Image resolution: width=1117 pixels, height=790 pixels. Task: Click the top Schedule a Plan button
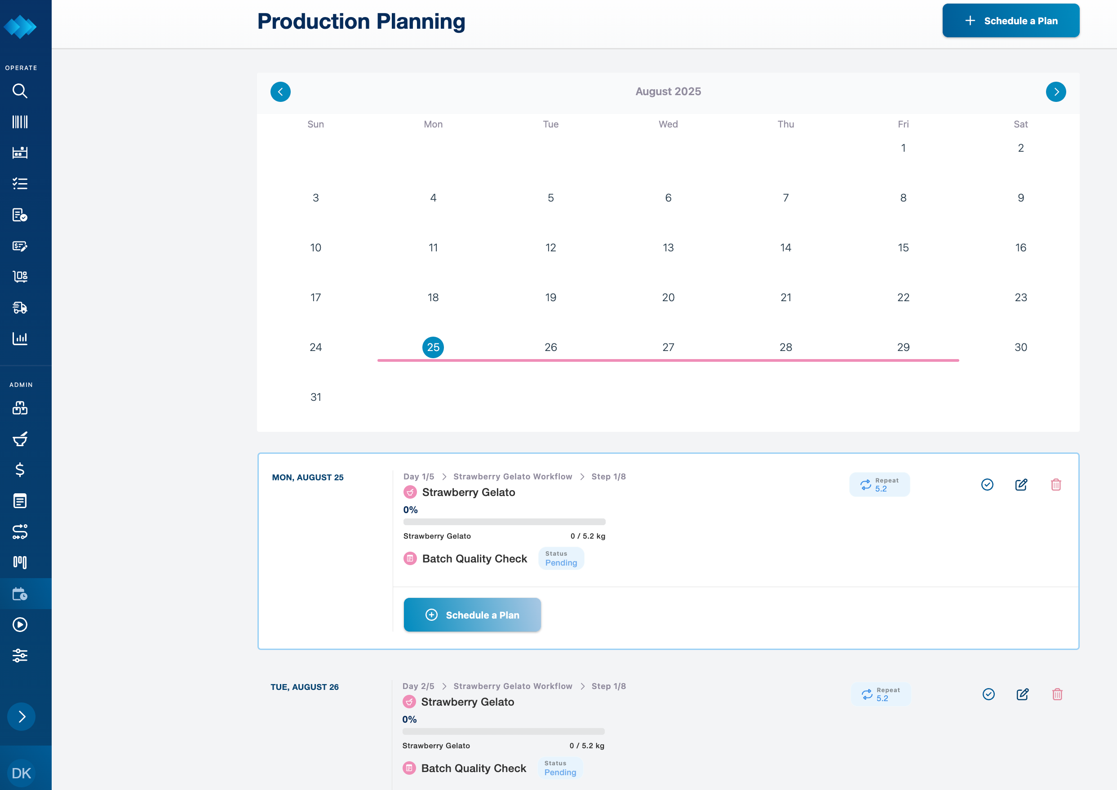1011,21
